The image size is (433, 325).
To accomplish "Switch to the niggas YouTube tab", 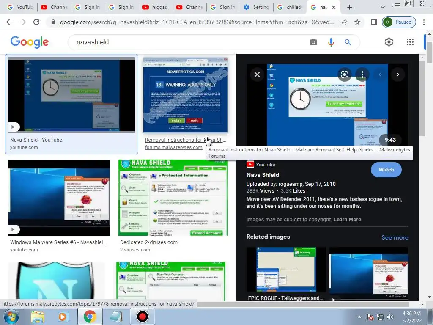I will click(x=156, y=7).
